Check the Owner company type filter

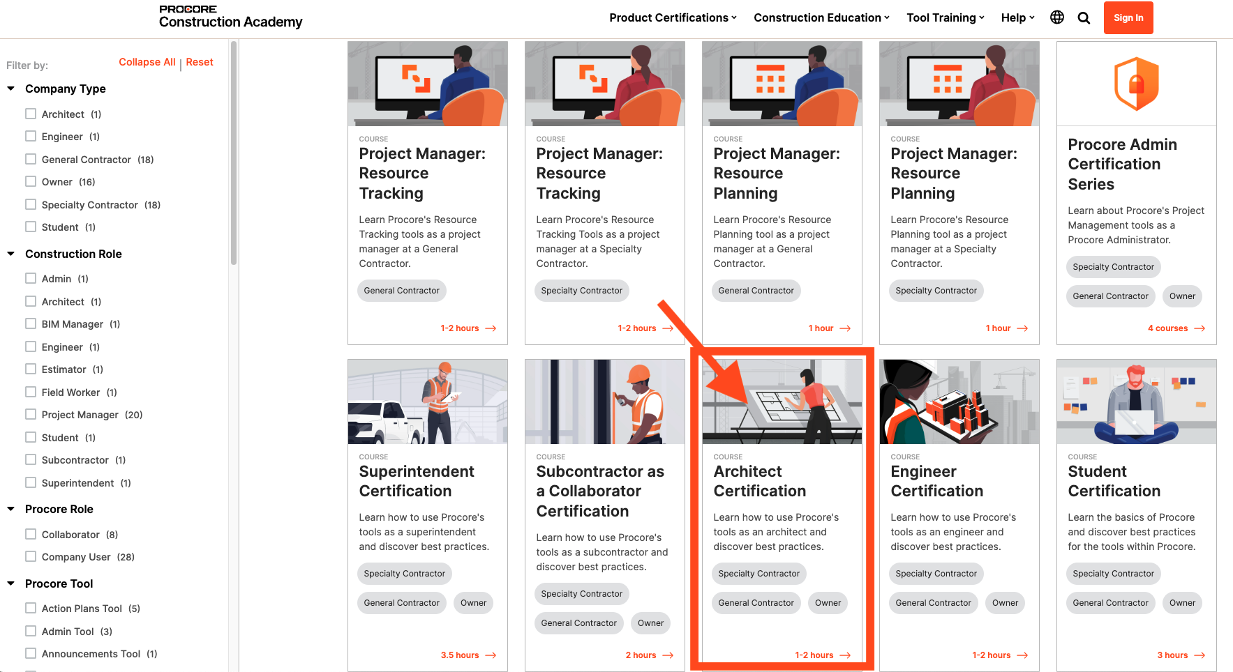(31, 181)
